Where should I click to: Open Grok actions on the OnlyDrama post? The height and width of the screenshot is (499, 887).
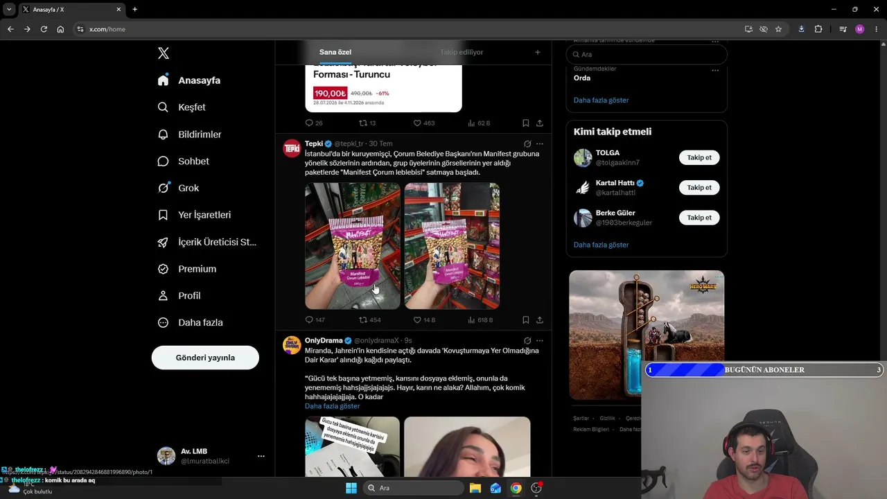[527, 341]
